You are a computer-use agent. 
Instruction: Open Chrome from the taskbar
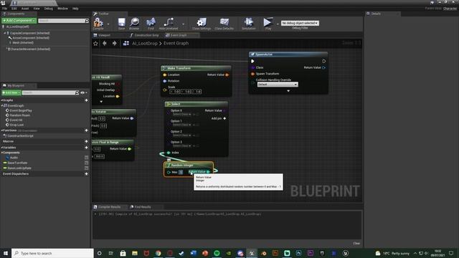tap(158, 253)
